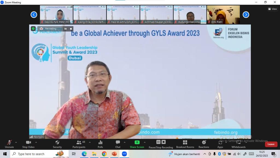Open Zoom Apps
The width and height of the screenshot is (280, 158).
tap(220, 144)
